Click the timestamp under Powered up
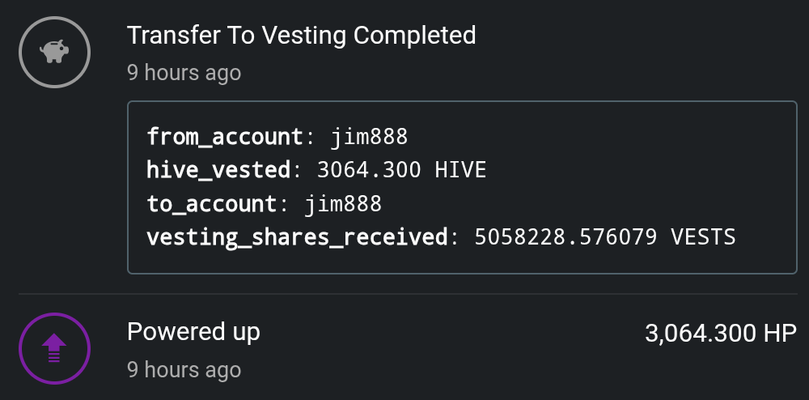Image resolution: width=809 pixels, height=400 pixels. point(184,370)
